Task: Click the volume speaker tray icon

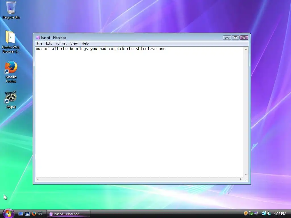Action: [269, 213]
